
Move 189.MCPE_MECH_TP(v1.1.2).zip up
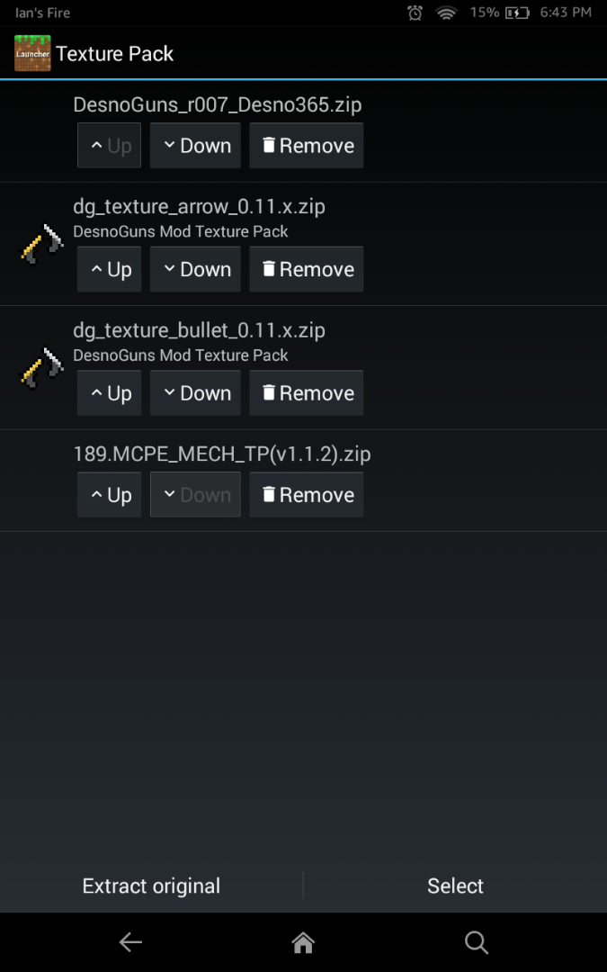(110, 495)
